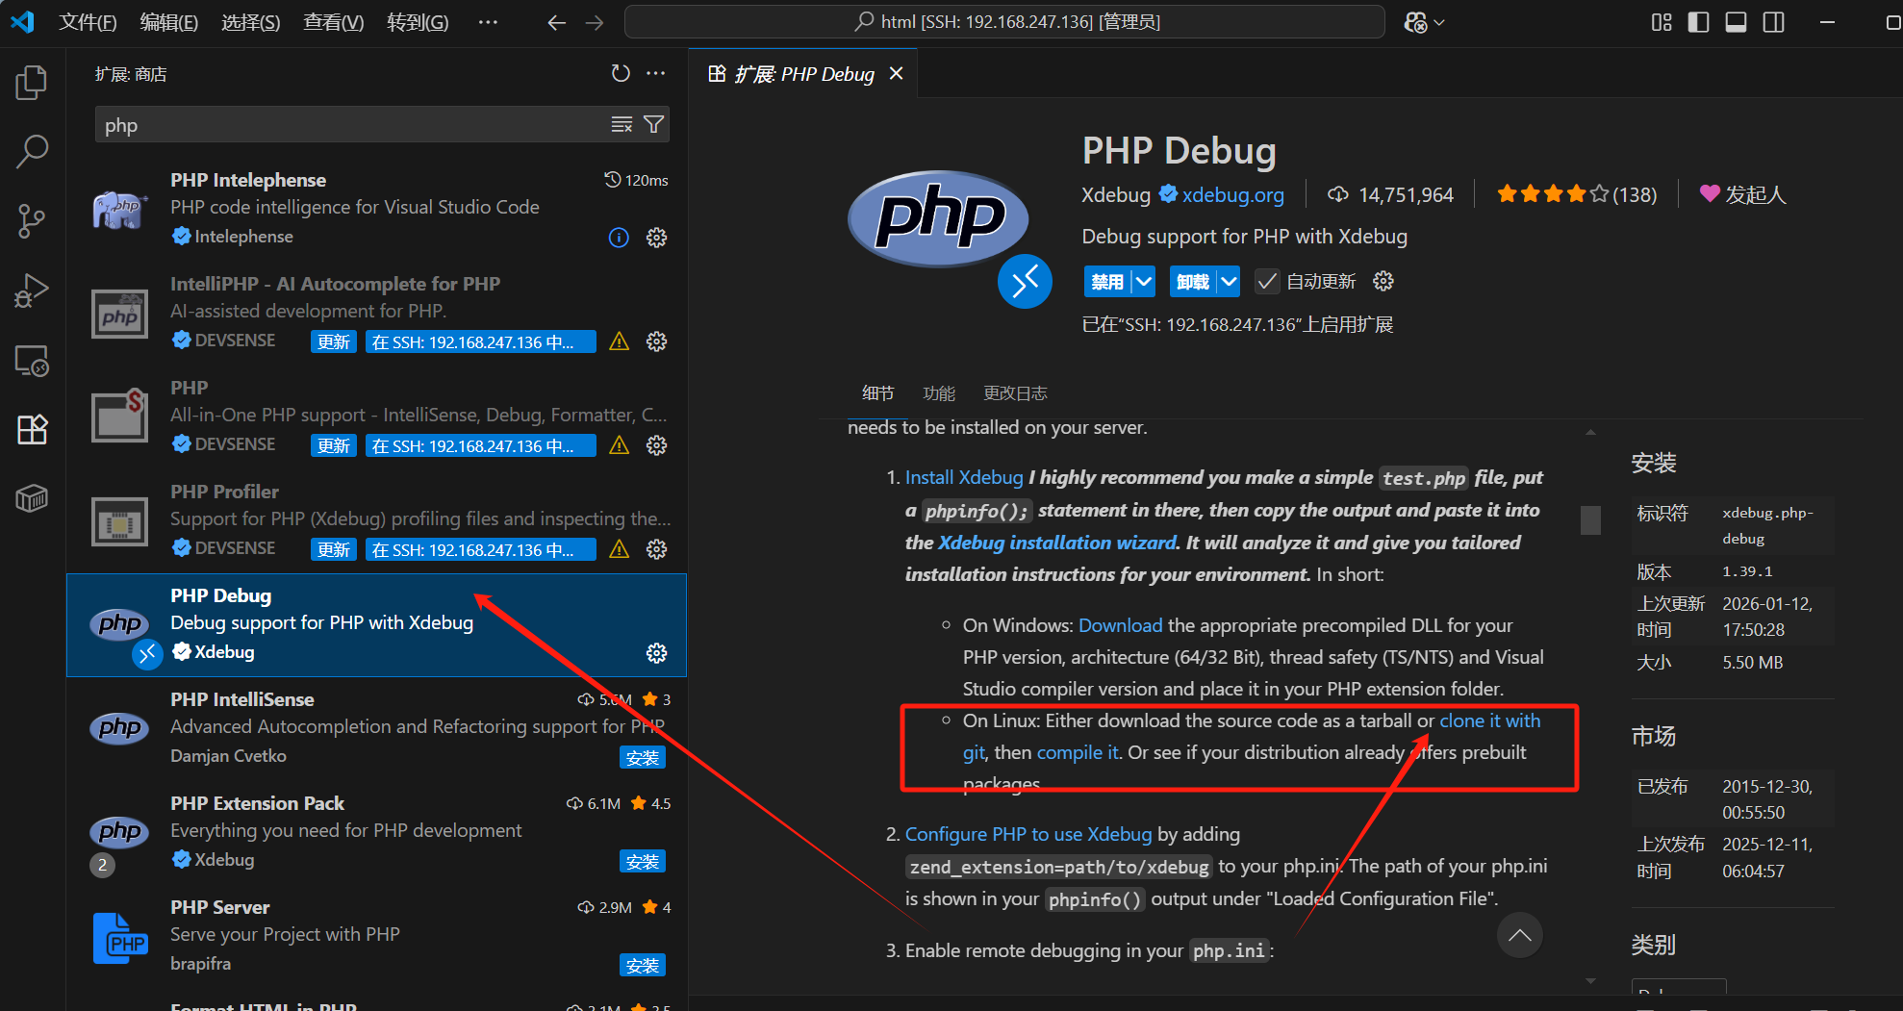Open the Run and Debug view
Viewport: 1903px width, 1011px height.
click(32, 291)
